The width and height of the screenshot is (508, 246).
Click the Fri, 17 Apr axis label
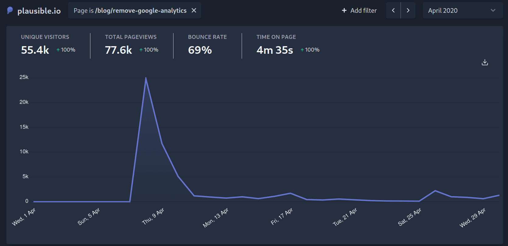282,216
